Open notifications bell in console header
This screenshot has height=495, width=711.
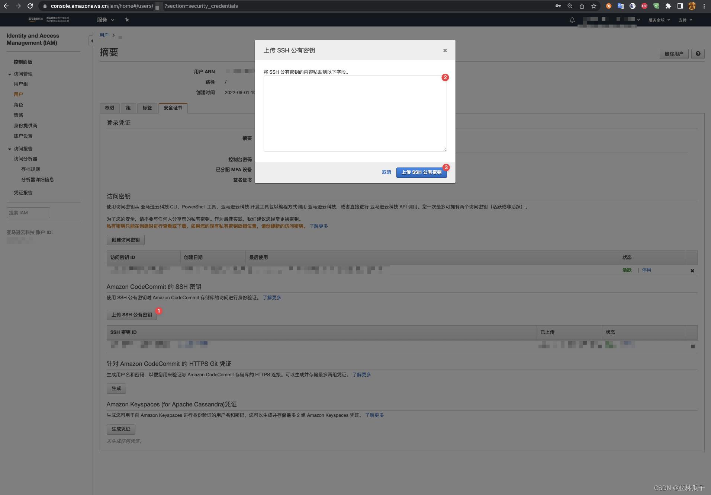pyautogui.click(x=572, y=20)
